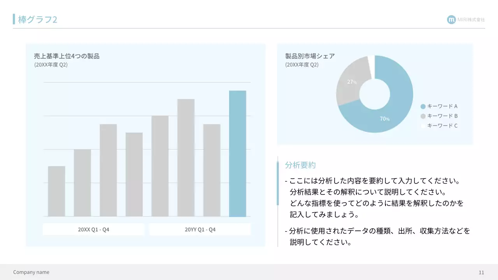Click the blue accent bar beside 棒グラフ2
This screenshot has height=280, width=498.
coord(14,19)
